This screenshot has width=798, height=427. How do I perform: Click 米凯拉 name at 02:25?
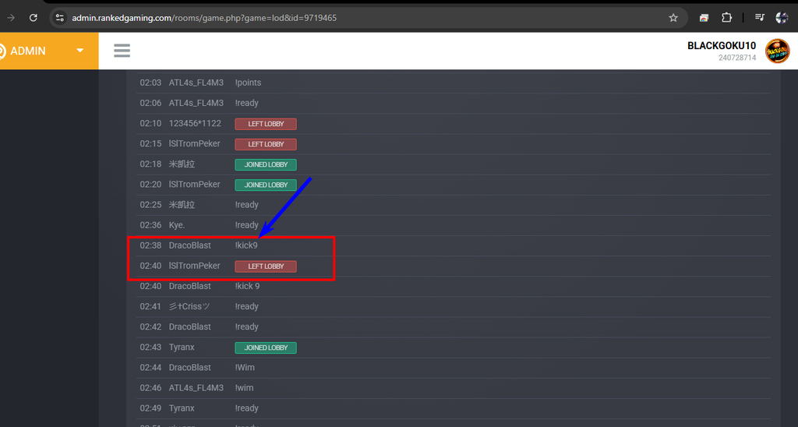click(182, 205)
